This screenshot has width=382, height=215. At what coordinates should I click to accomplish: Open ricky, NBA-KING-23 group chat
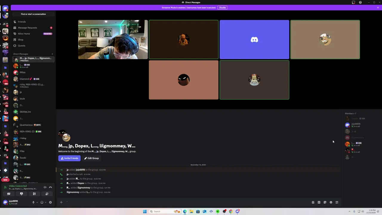coord(33,85)
